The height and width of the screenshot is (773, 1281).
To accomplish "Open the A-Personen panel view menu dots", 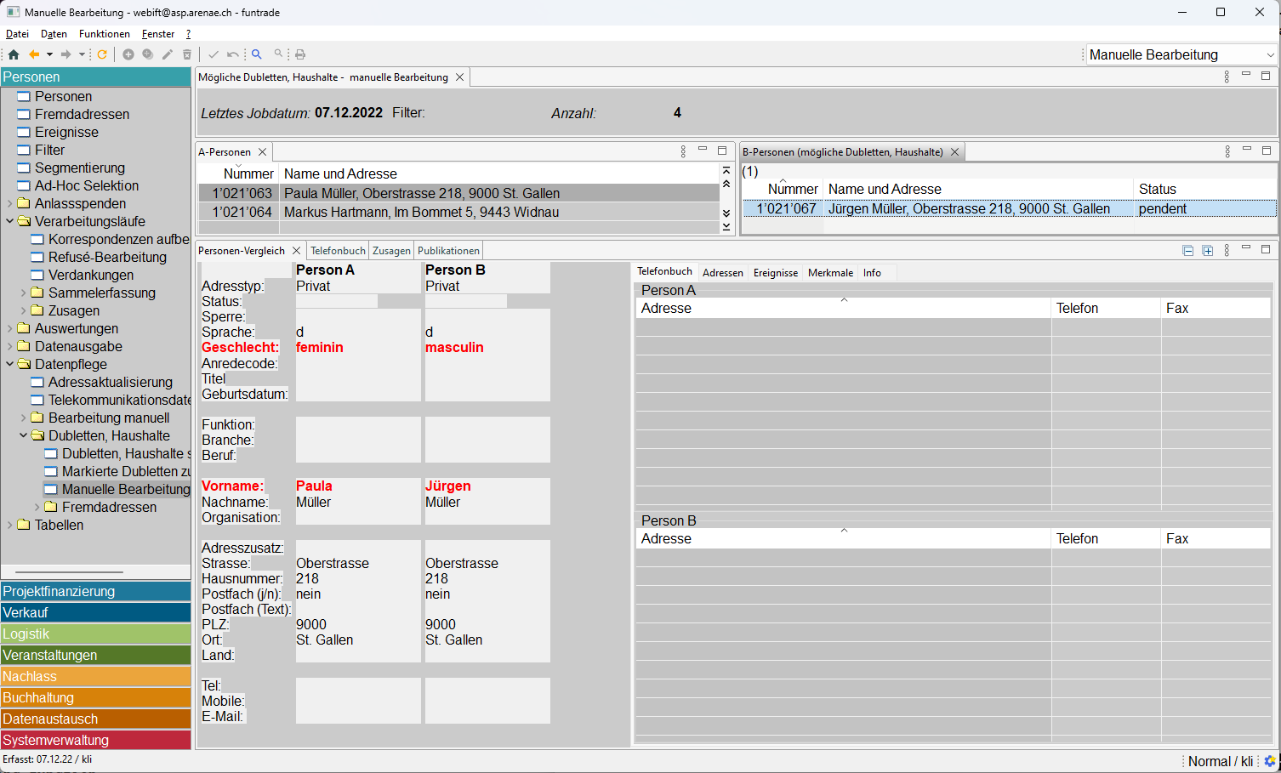I will click(683, 151).
